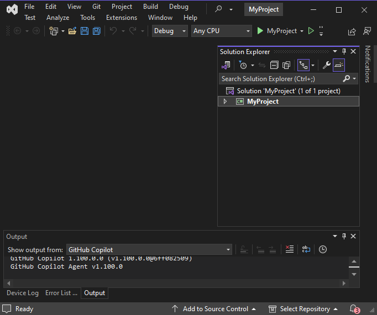Switch to the Error List tab

pos(61,293)
